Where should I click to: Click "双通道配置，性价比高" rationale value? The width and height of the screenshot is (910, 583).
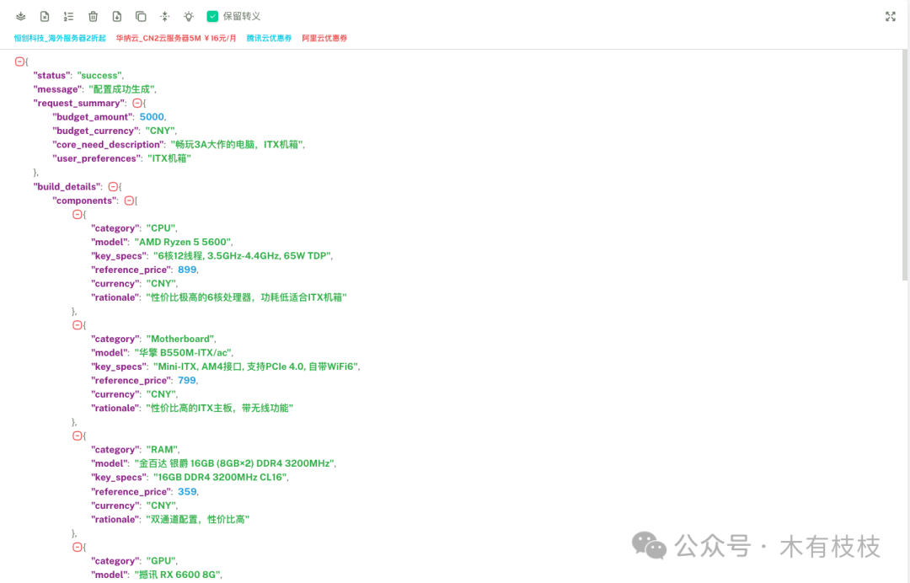coord(197,520)
